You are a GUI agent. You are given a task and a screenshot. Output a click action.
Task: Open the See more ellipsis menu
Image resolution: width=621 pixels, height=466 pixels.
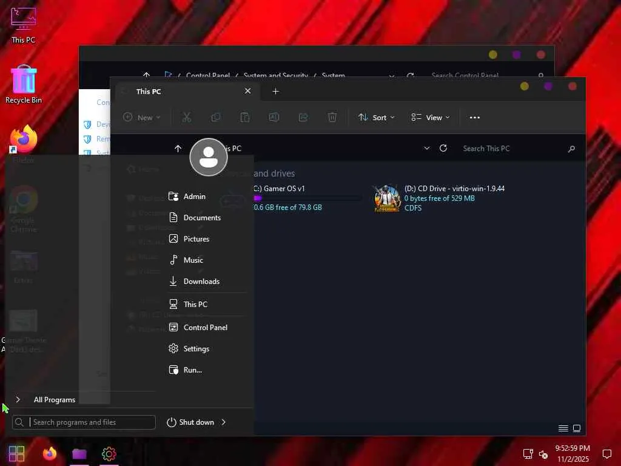[x=474, y=117]
